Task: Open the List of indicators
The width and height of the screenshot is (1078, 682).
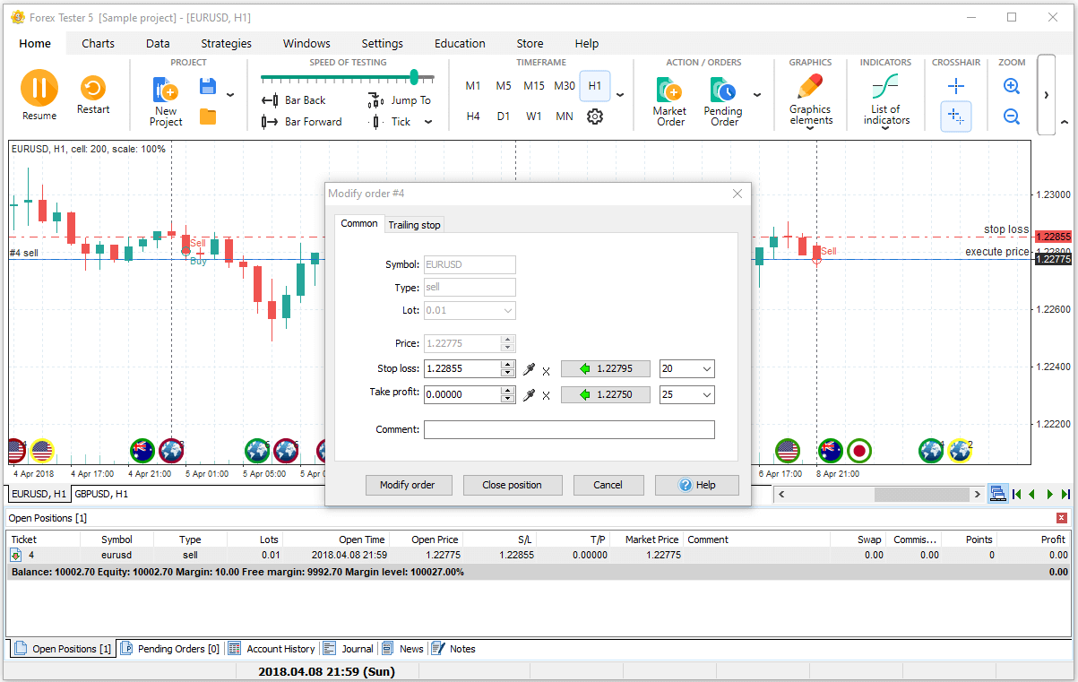Action: (885, 88)
